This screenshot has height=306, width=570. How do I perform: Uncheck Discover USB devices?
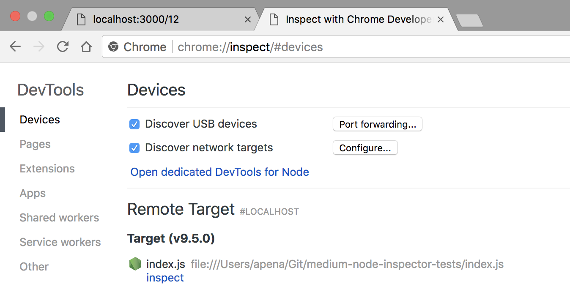point(134,124)
